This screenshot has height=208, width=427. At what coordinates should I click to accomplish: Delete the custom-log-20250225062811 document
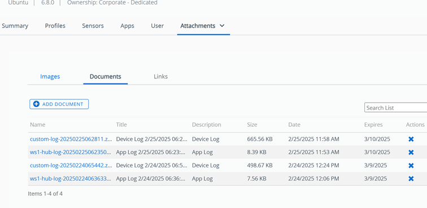click(411, 139)
